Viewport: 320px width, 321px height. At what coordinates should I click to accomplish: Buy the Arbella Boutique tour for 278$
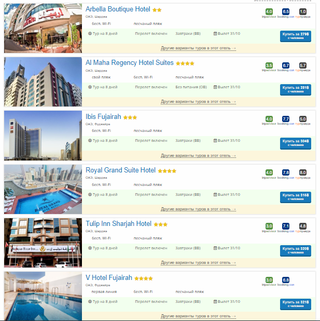point(296,36)
